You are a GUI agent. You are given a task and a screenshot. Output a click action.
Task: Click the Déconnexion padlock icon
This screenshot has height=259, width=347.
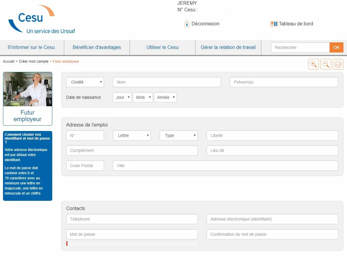coord(187,24)
